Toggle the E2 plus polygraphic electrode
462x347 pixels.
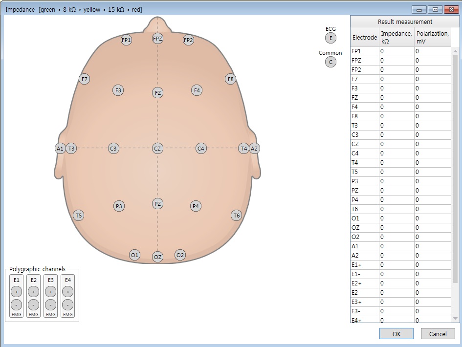(33, 292)
